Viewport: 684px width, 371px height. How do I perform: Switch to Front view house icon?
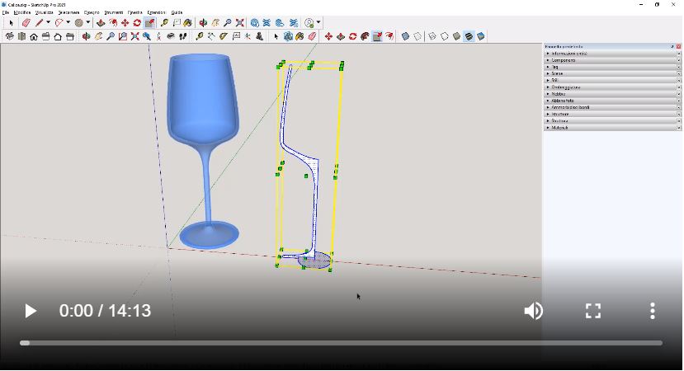click(34, 36)
